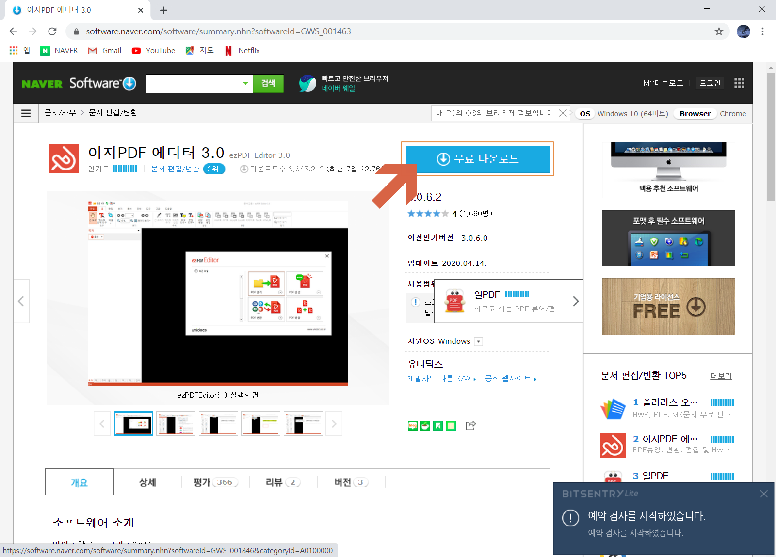776x557 pixels.
Task: Click the 로그인 button
Action: (710, 83)
